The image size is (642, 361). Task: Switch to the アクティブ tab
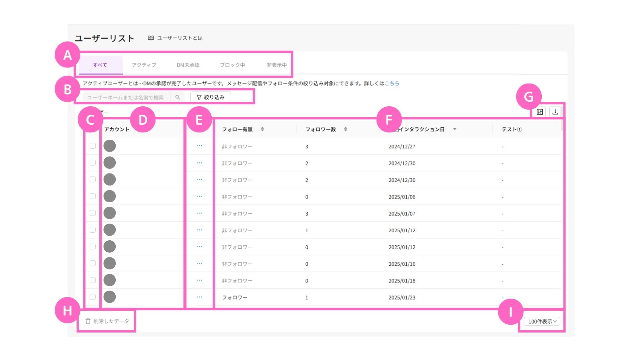click(x=144, y=65)
